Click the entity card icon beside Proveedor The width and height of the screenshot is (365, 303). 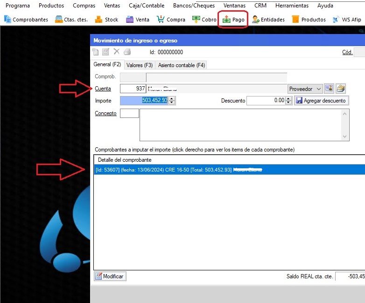pos(330,89)
